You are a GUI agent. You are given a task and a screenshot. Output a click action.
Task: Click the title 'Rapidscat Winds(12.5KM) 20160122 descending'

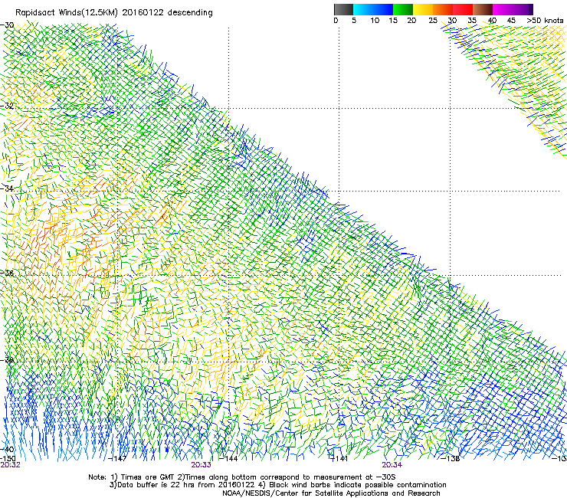point(114,13)
